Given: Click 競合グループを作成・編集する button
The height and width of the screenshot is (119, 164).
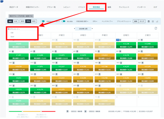Looking at the screenshot, I should pyautogui.click(x=21, y=16).
